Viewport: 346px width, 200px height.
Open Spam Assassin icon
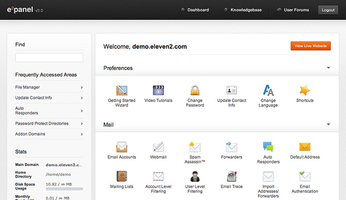click(x=195, y=147)
